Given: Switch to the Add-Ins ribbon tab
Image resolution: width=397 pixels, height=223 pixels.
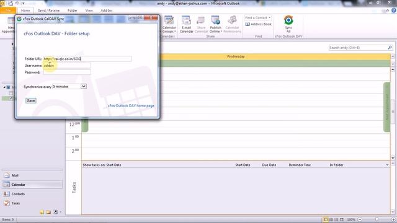Looking at the screenshot, I should pyautogui.click(x=106, y=11).
